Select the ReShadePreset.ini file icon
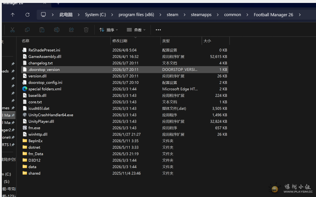The height and width of the screenshot is (197, 316). 24,50
